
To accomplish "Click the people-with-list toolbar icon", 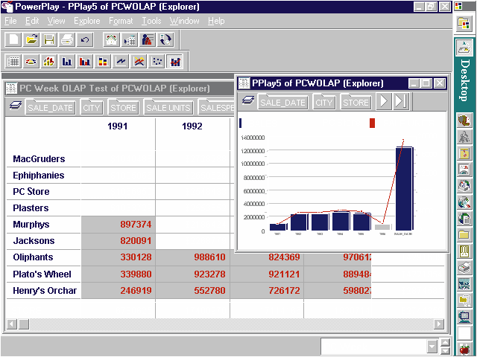I will coord(148,39).
